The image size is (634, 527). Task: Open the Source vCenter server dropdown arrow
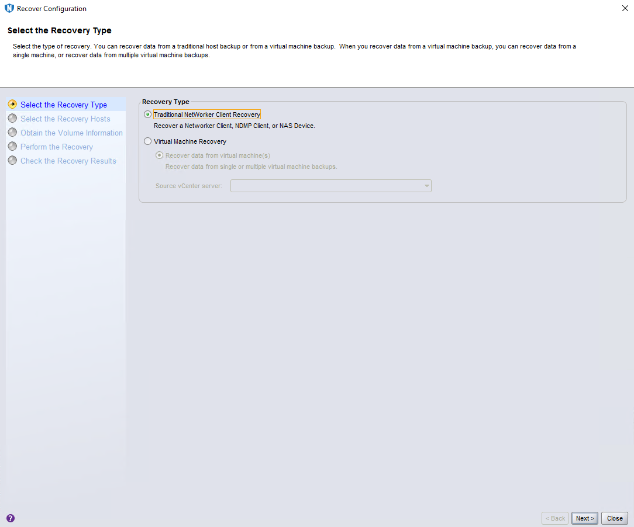pos(426,186)
